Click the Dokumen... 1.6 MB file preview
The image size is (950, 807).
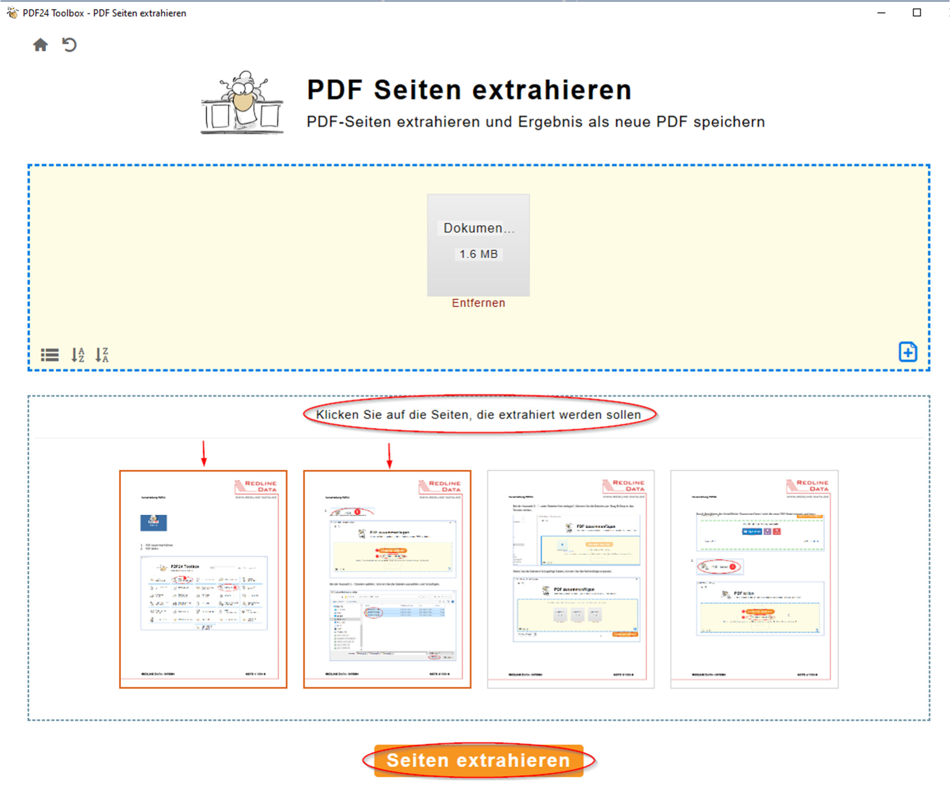tap(478, 244)
